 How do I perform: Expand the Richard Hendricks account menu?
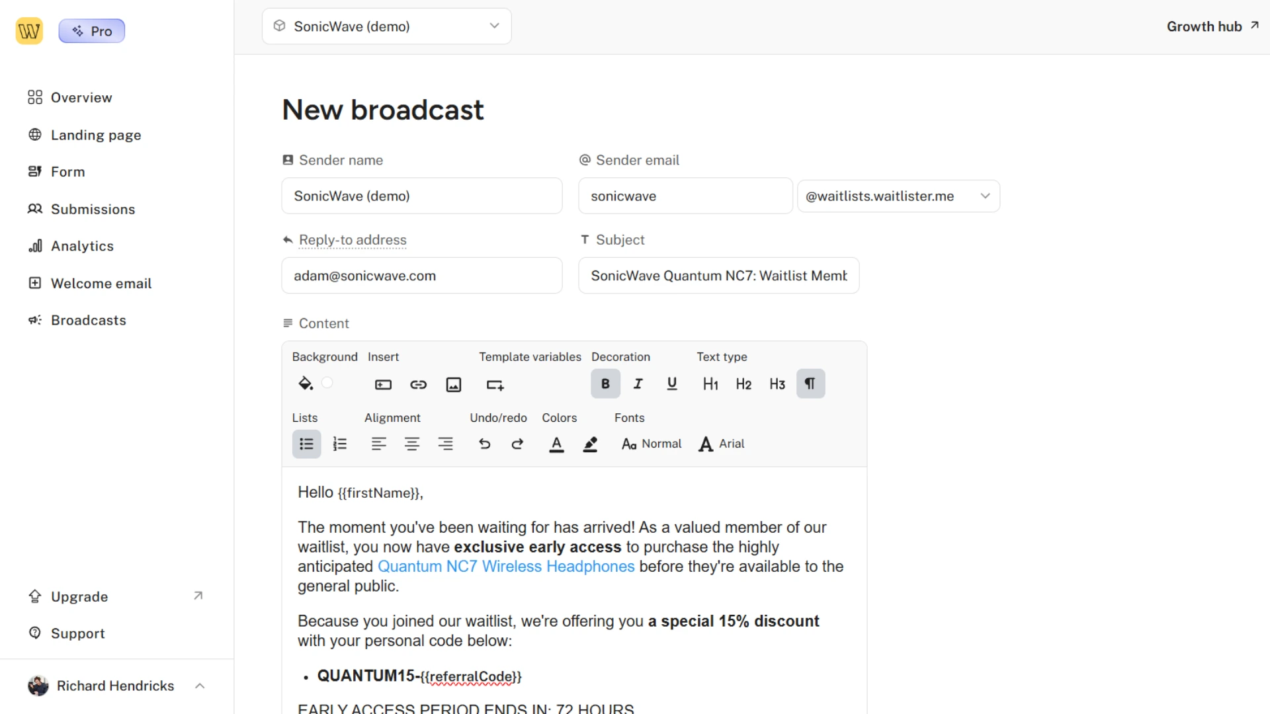coord(116,686)
